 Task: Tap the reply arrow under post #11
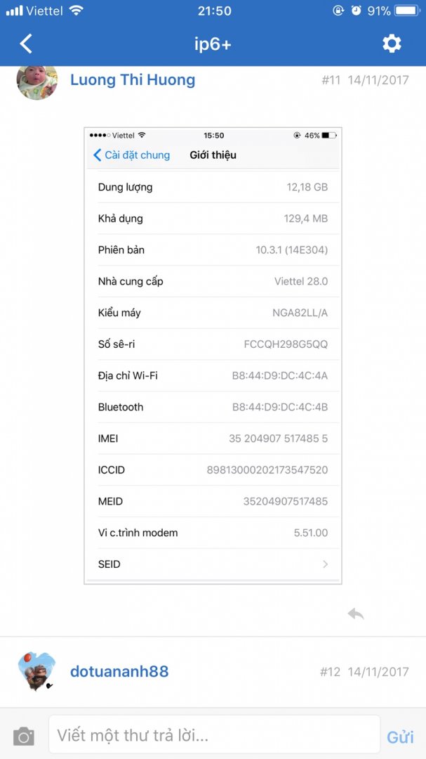coord(356,614)
